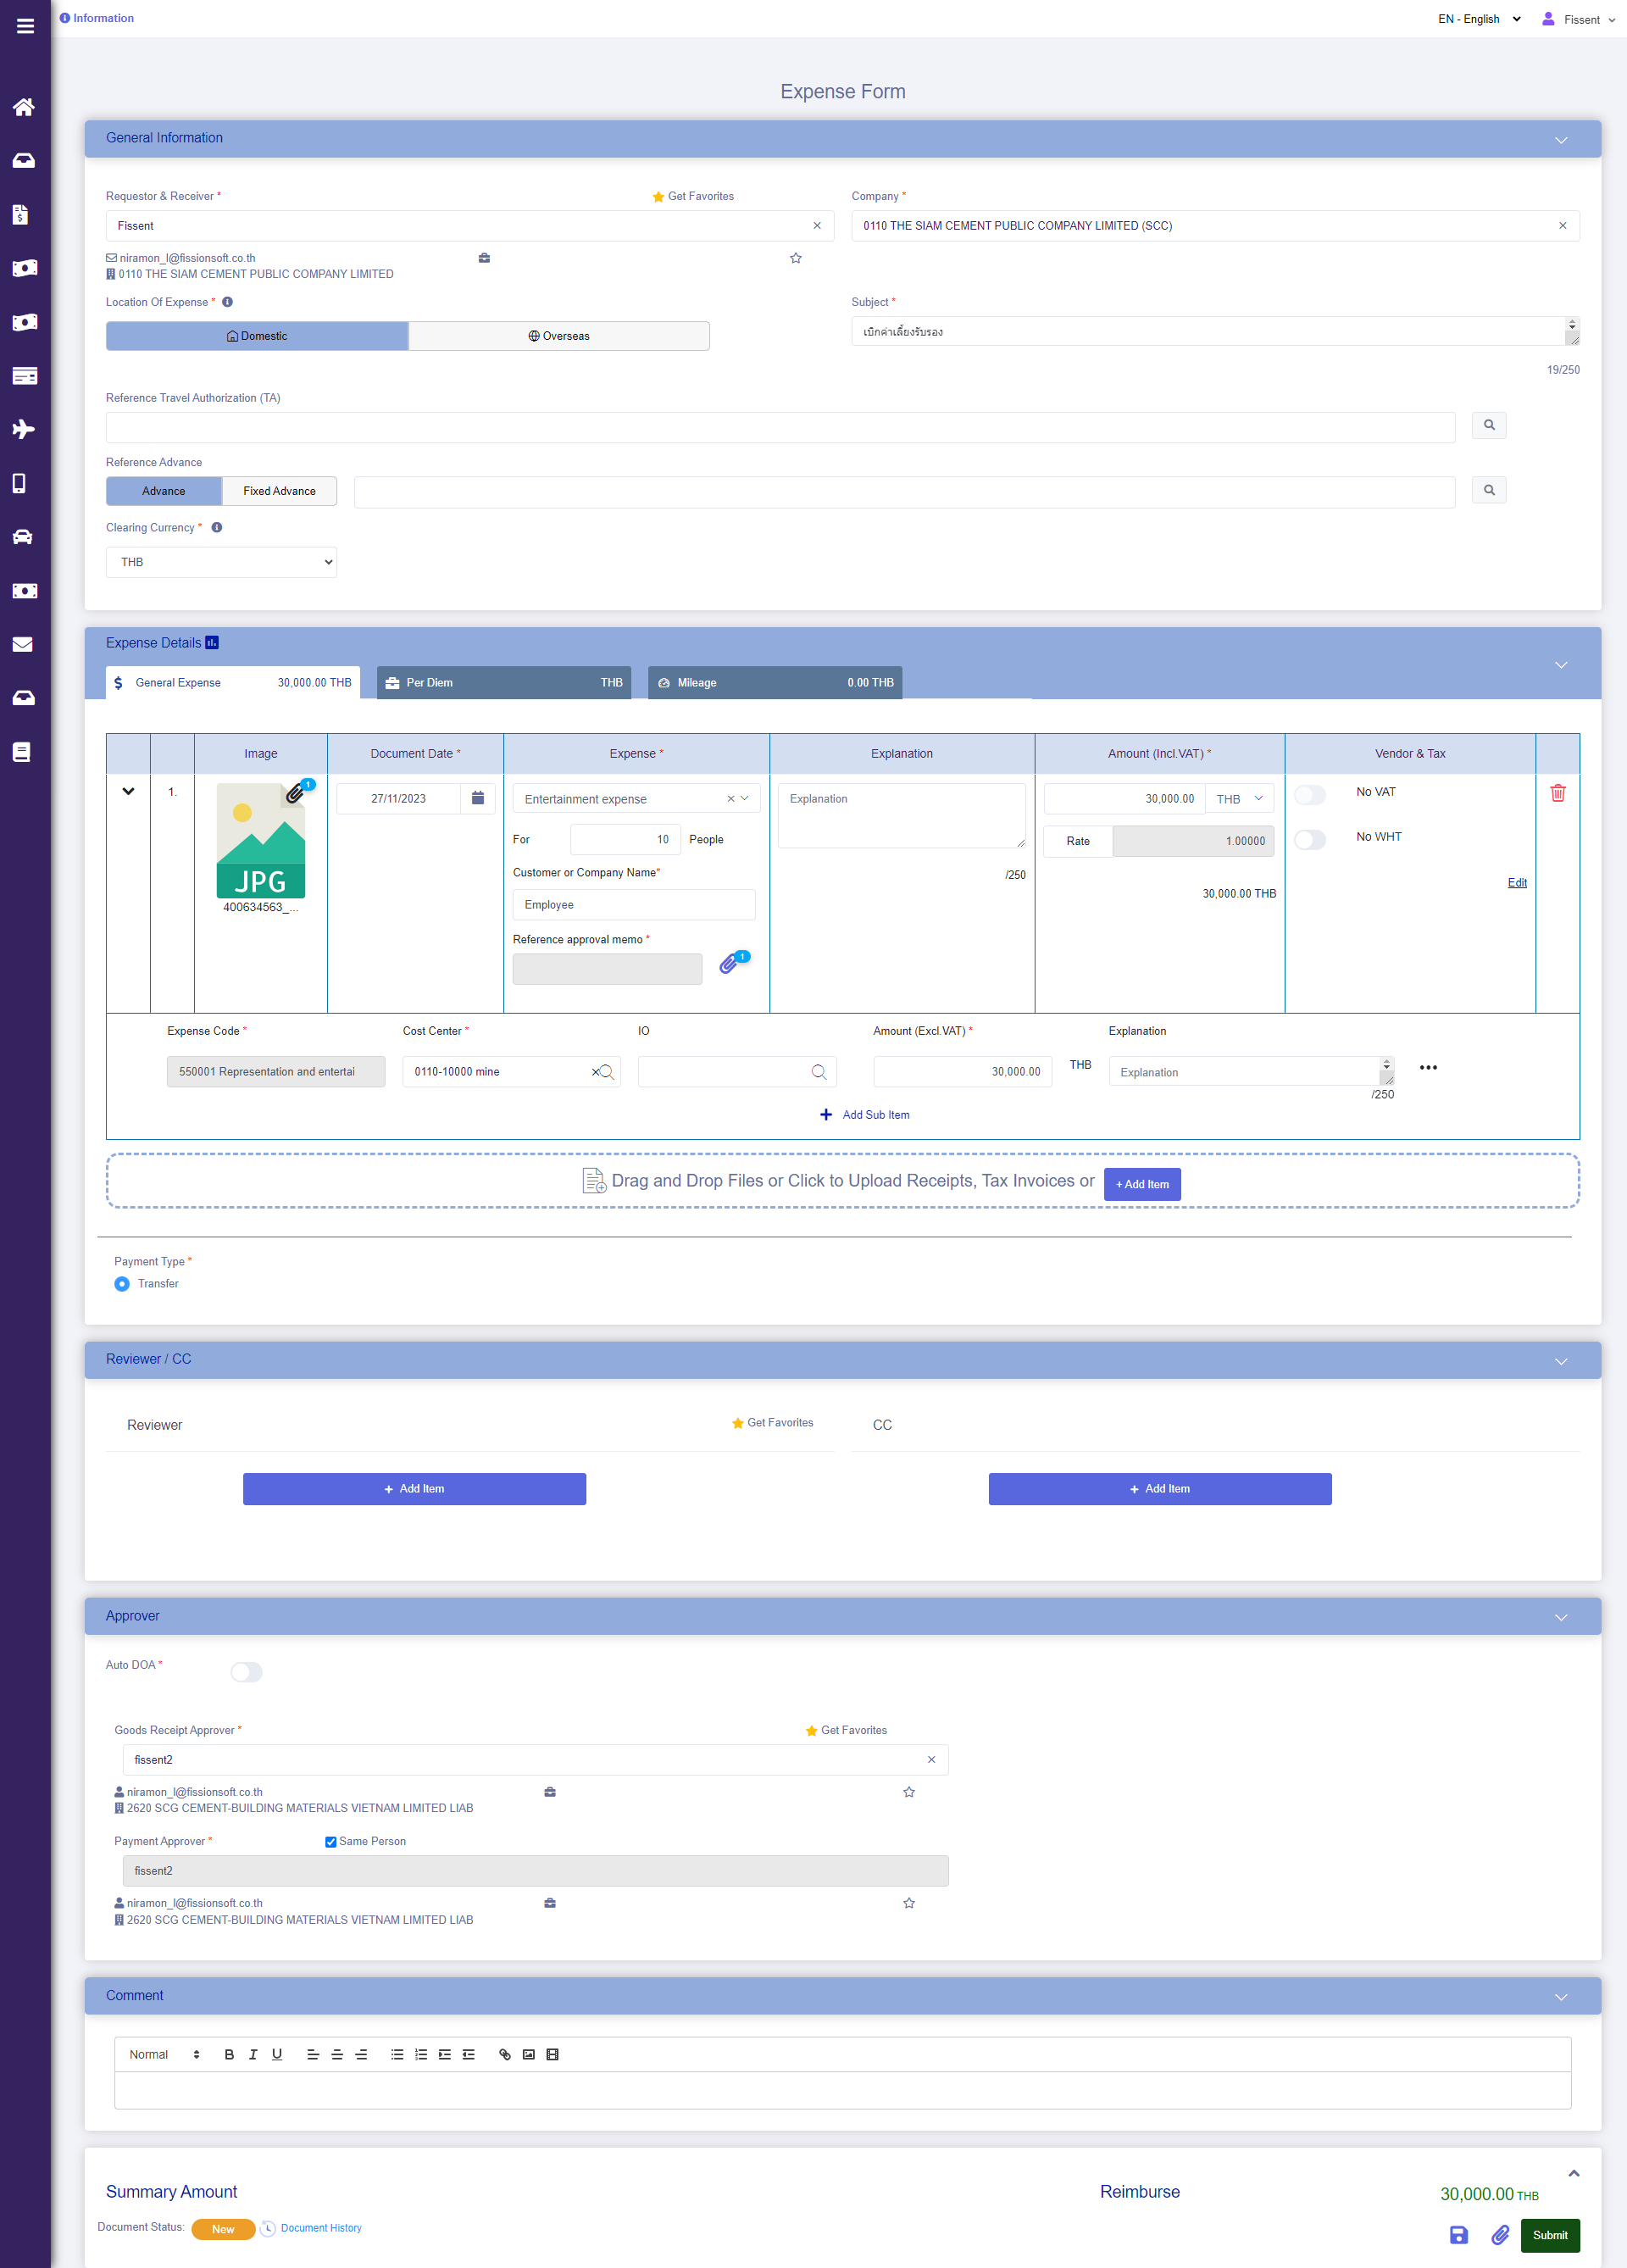The width and height of the screenshot is (1627, 2268).
Task: Open the EN - English language dropdown
Action: point(1479,19)
